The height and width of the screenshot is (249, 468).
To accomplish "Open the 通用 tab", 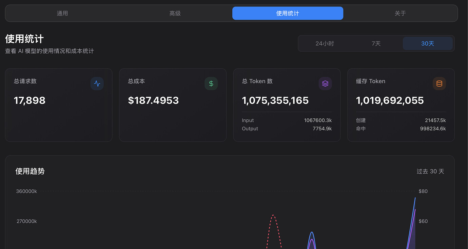I will coord(62,13).
